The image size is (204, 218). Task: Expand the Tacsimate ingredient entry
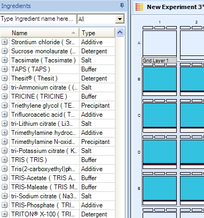[4, 60]
